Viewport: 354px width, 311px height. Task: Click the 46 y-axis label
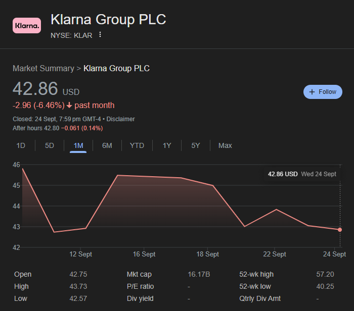[x=16, y=165]
